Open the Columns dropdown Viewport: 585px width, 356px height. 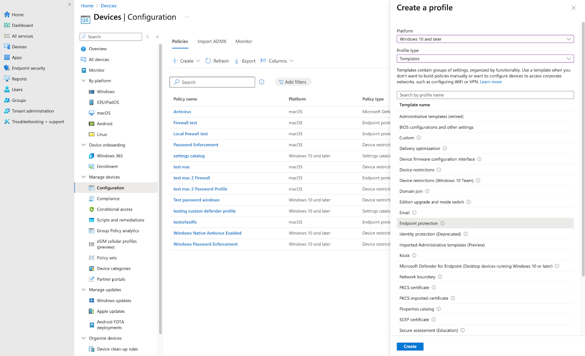point(277,61)
